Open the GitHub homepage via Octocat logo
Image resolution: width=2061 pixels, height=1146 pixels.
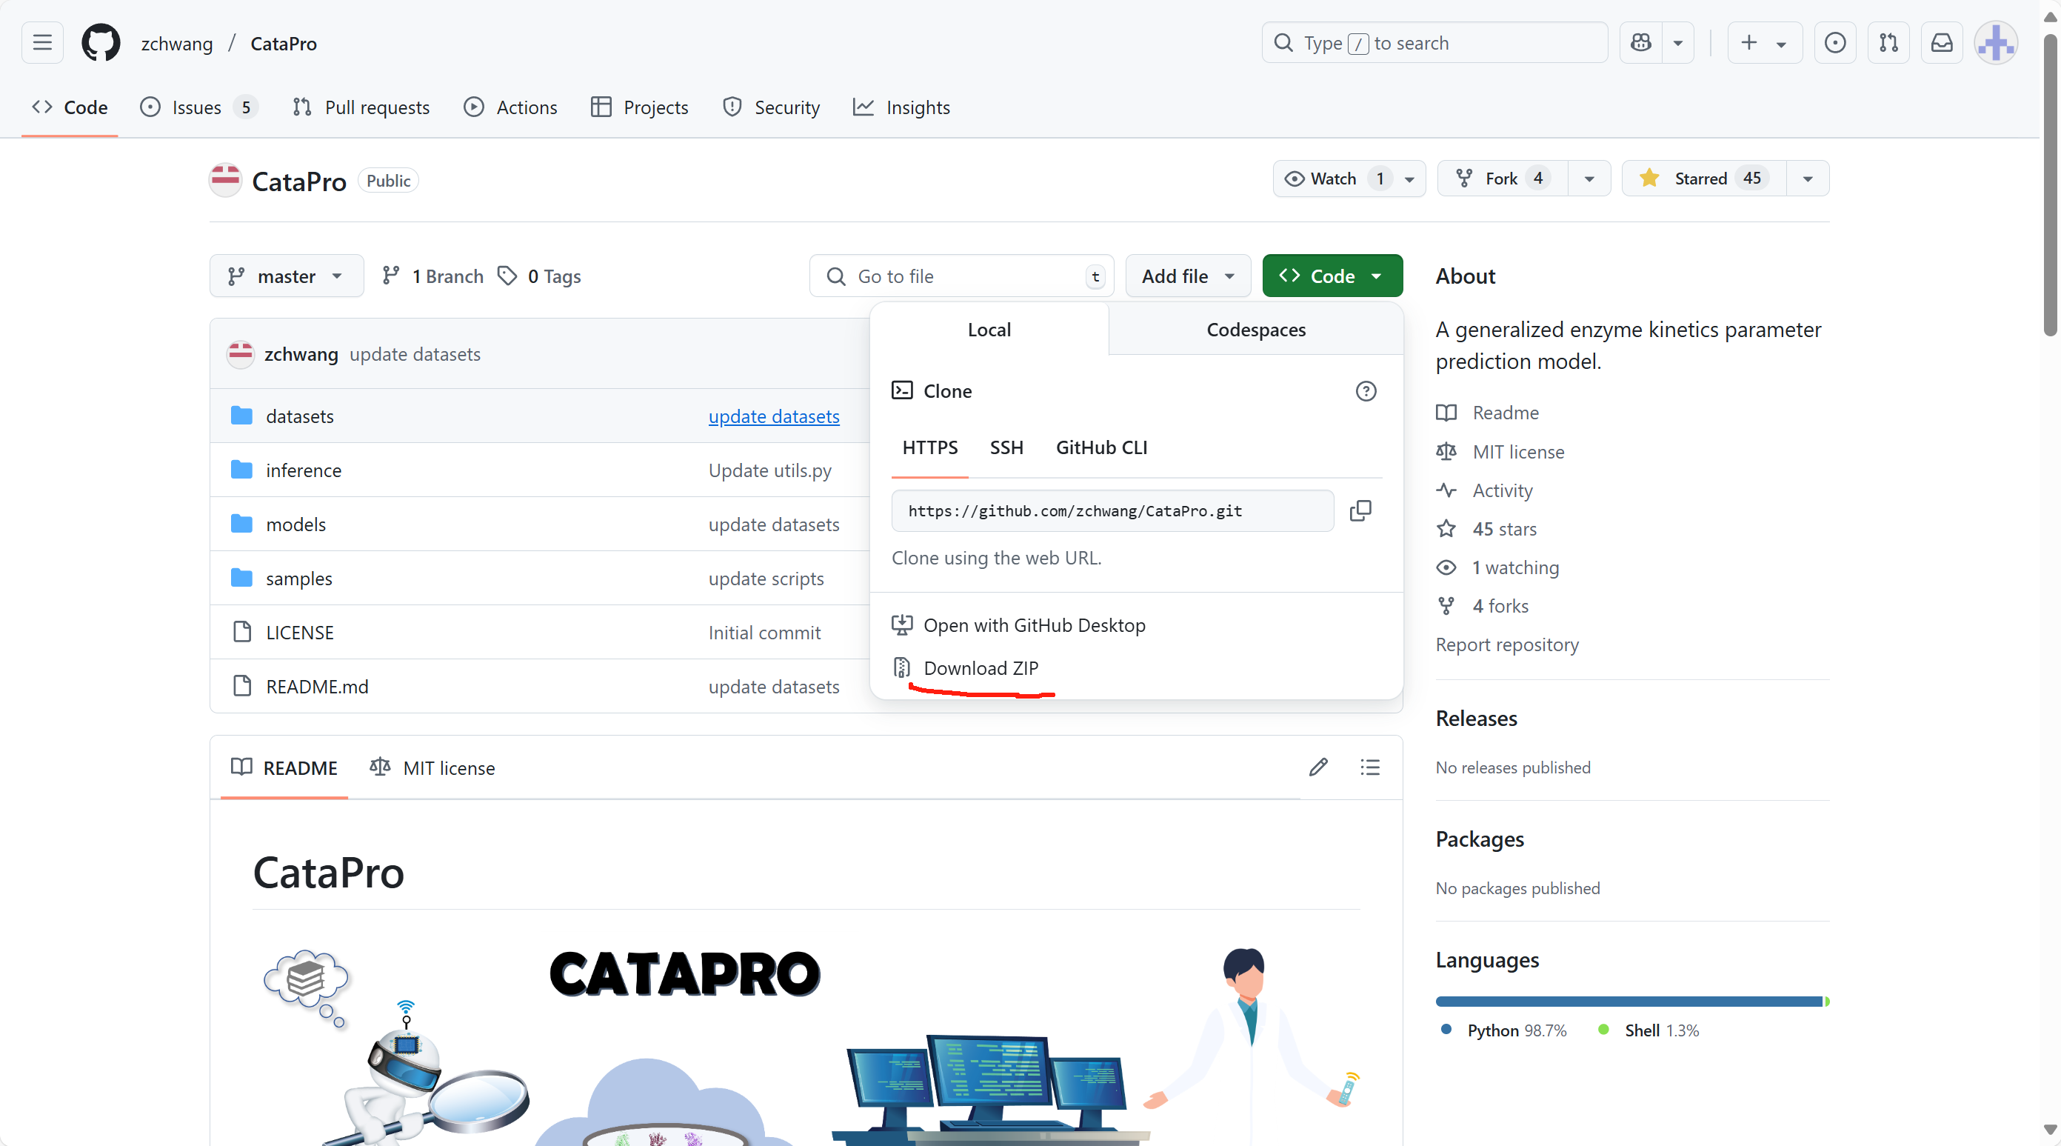coord(101,43)
